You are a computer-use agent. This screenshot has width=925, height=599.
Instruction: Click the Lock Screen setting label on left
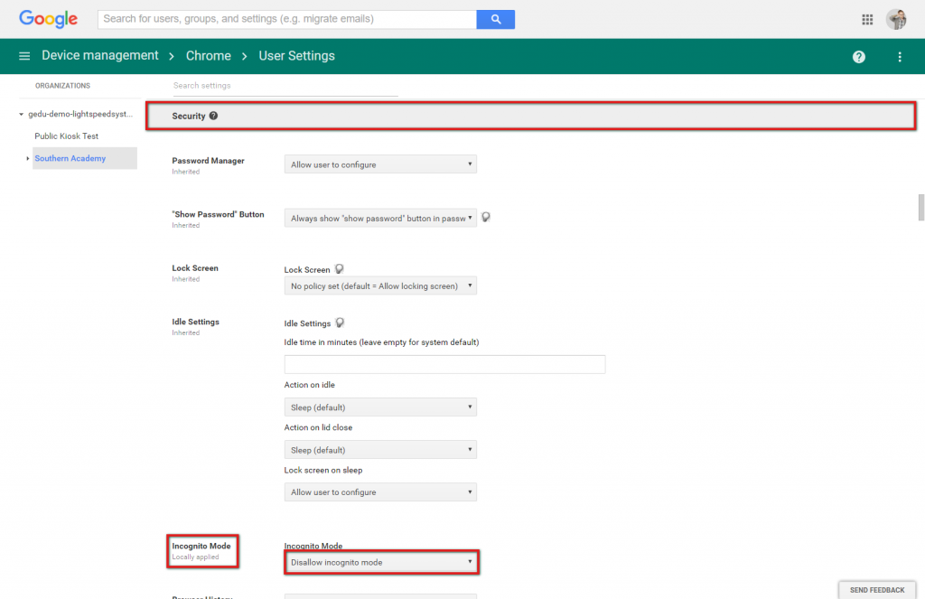point(195,268)
